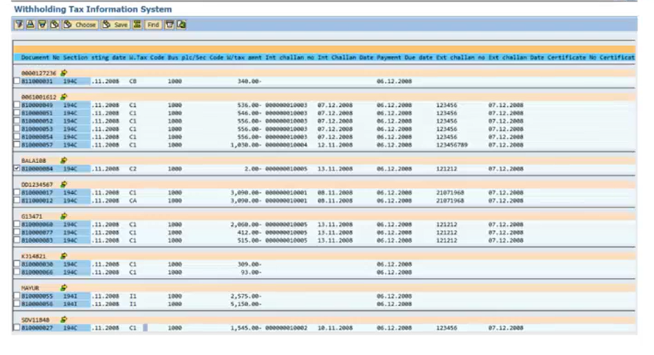Click the Save layout button
The height and width of the screenshot is (355, 654).
pyautogui.click(x=115, y=24)
